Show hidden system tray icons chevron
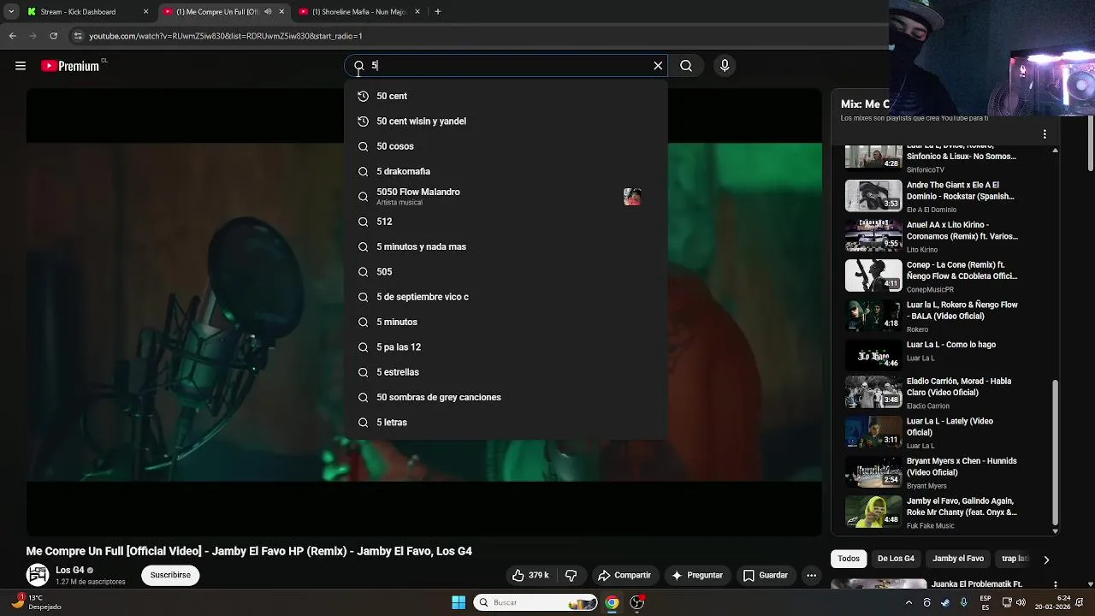 pyautogui.click(x=909, y=602)
